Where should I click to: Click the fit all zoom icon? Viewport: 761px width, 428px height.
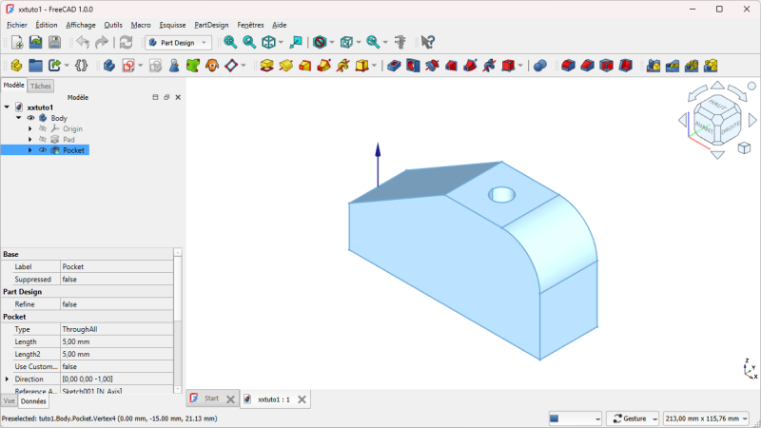click(x=230, y=42)
